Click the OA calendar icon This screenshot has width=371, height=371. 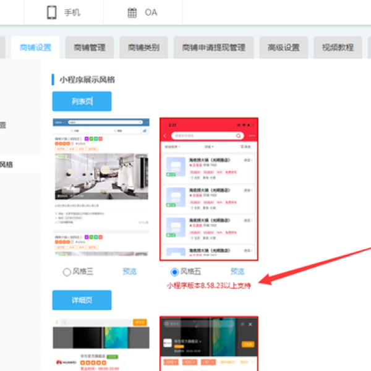(x=132, y=12)
